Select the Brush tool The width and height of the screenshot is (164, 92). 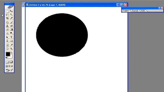pyautogui.click(x=11, y=22)
